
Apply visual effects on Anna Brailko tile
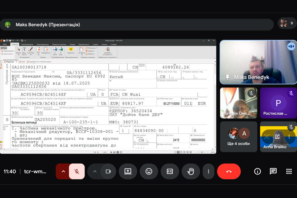click(x=278, y=136)
